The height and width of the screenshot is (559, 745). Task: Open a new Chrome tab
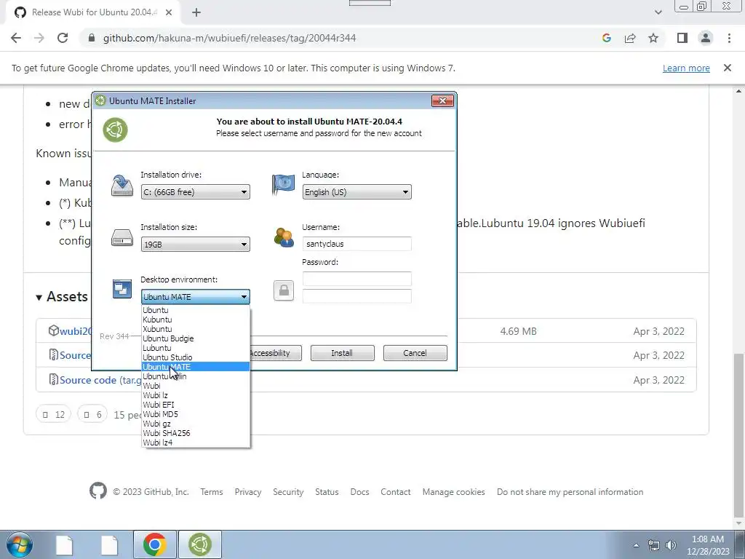(x=196, y=13)
